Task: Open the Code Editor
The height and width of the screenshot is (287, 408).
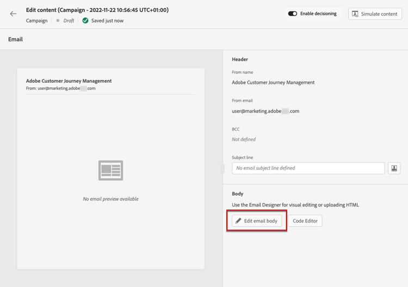Action: pos(305,221)
